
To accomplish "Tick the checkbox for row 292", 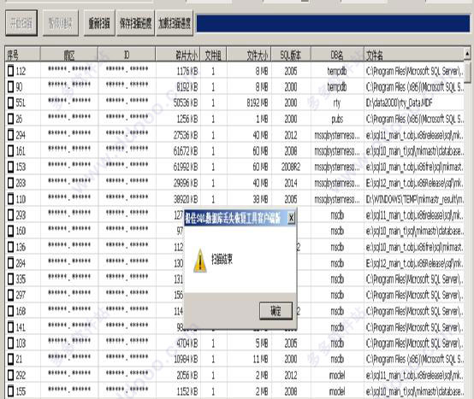I will pos(10,375).
